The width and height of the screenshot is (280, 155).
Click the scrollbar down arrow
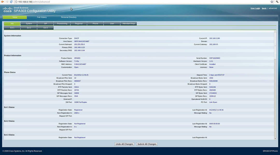[275, 139]
